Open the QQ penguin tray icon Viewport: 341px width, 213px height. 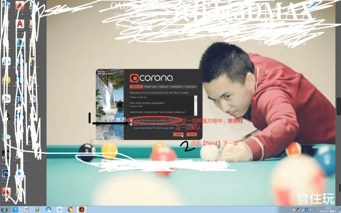pos(298,210)
